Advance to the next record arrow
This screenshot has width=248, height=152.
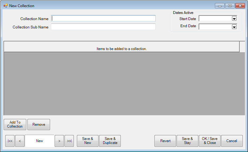tap(59, 141)
